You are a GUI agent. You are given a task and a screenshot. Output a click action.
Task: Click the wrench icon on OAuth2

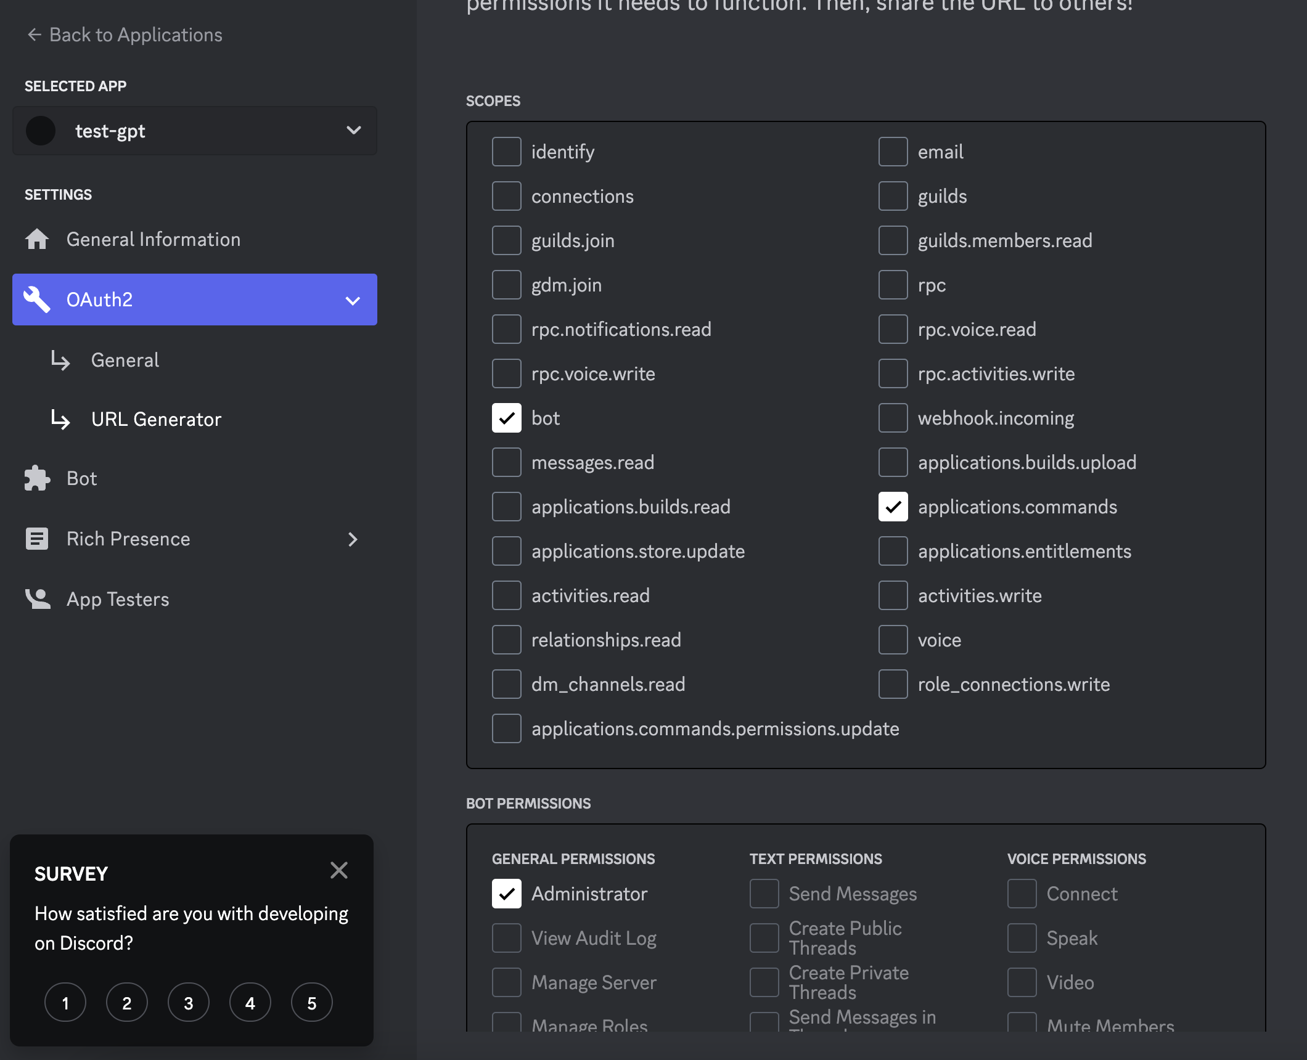(37, 300)
